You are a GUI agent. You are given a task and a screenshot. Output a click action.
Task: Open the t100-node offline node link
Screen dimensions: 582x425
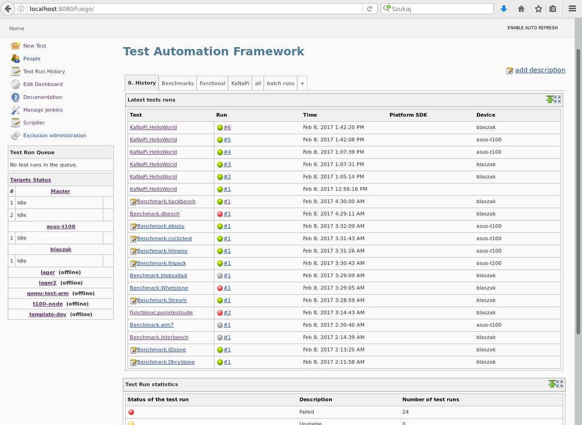click(x=48, y=304)
